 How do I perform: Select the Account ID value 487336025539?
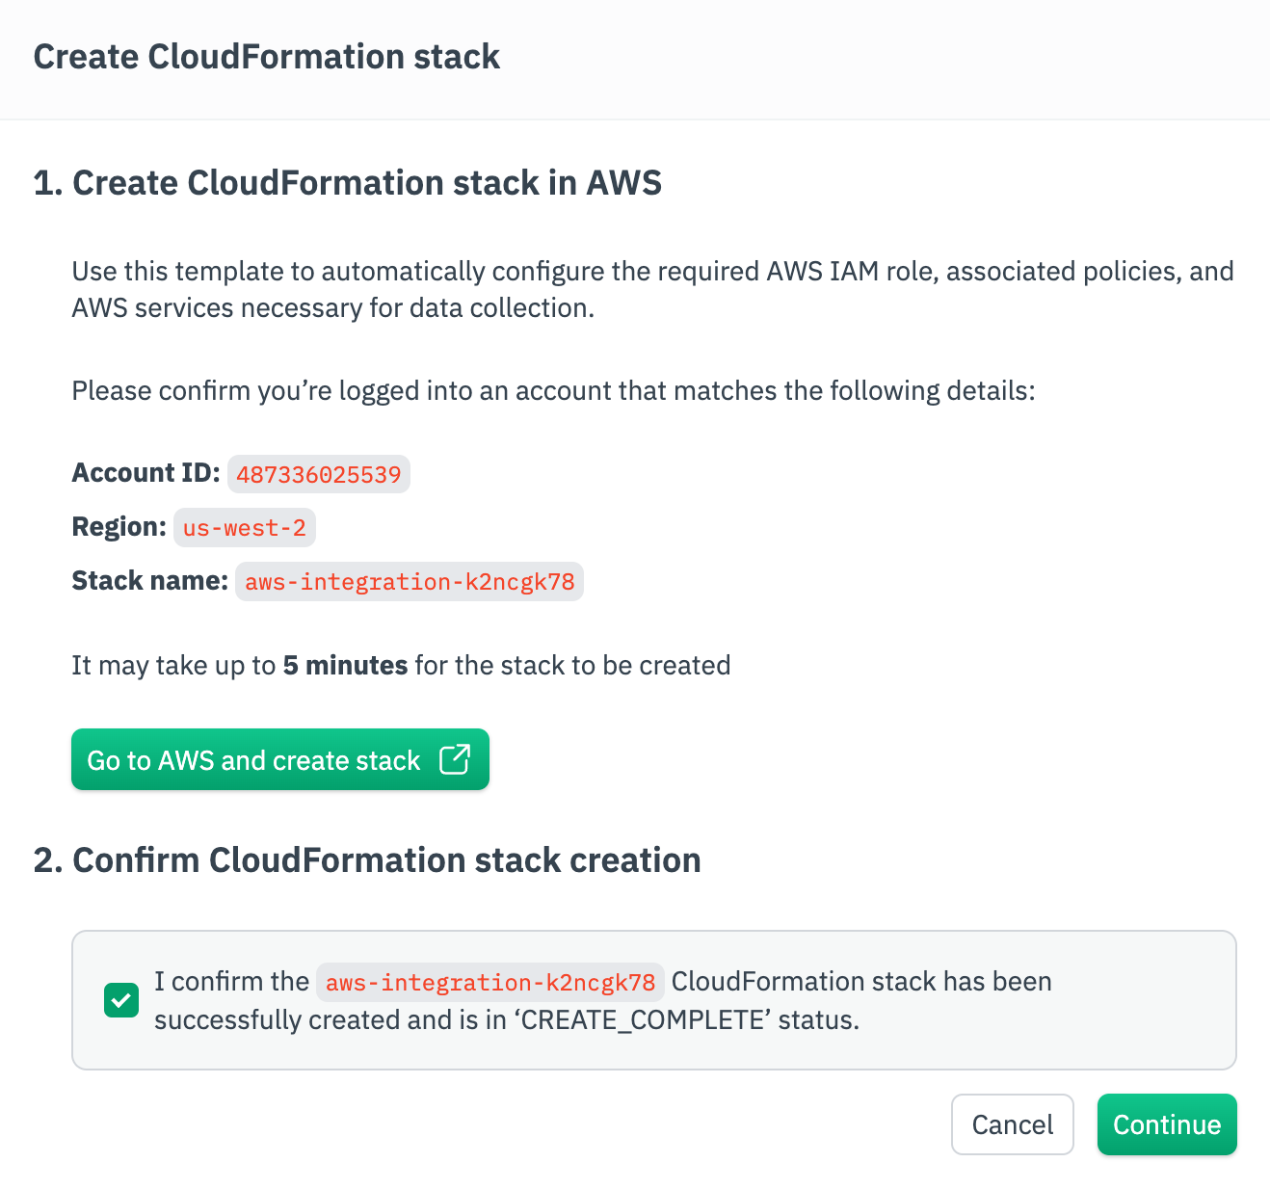click(x=319, y=474)
